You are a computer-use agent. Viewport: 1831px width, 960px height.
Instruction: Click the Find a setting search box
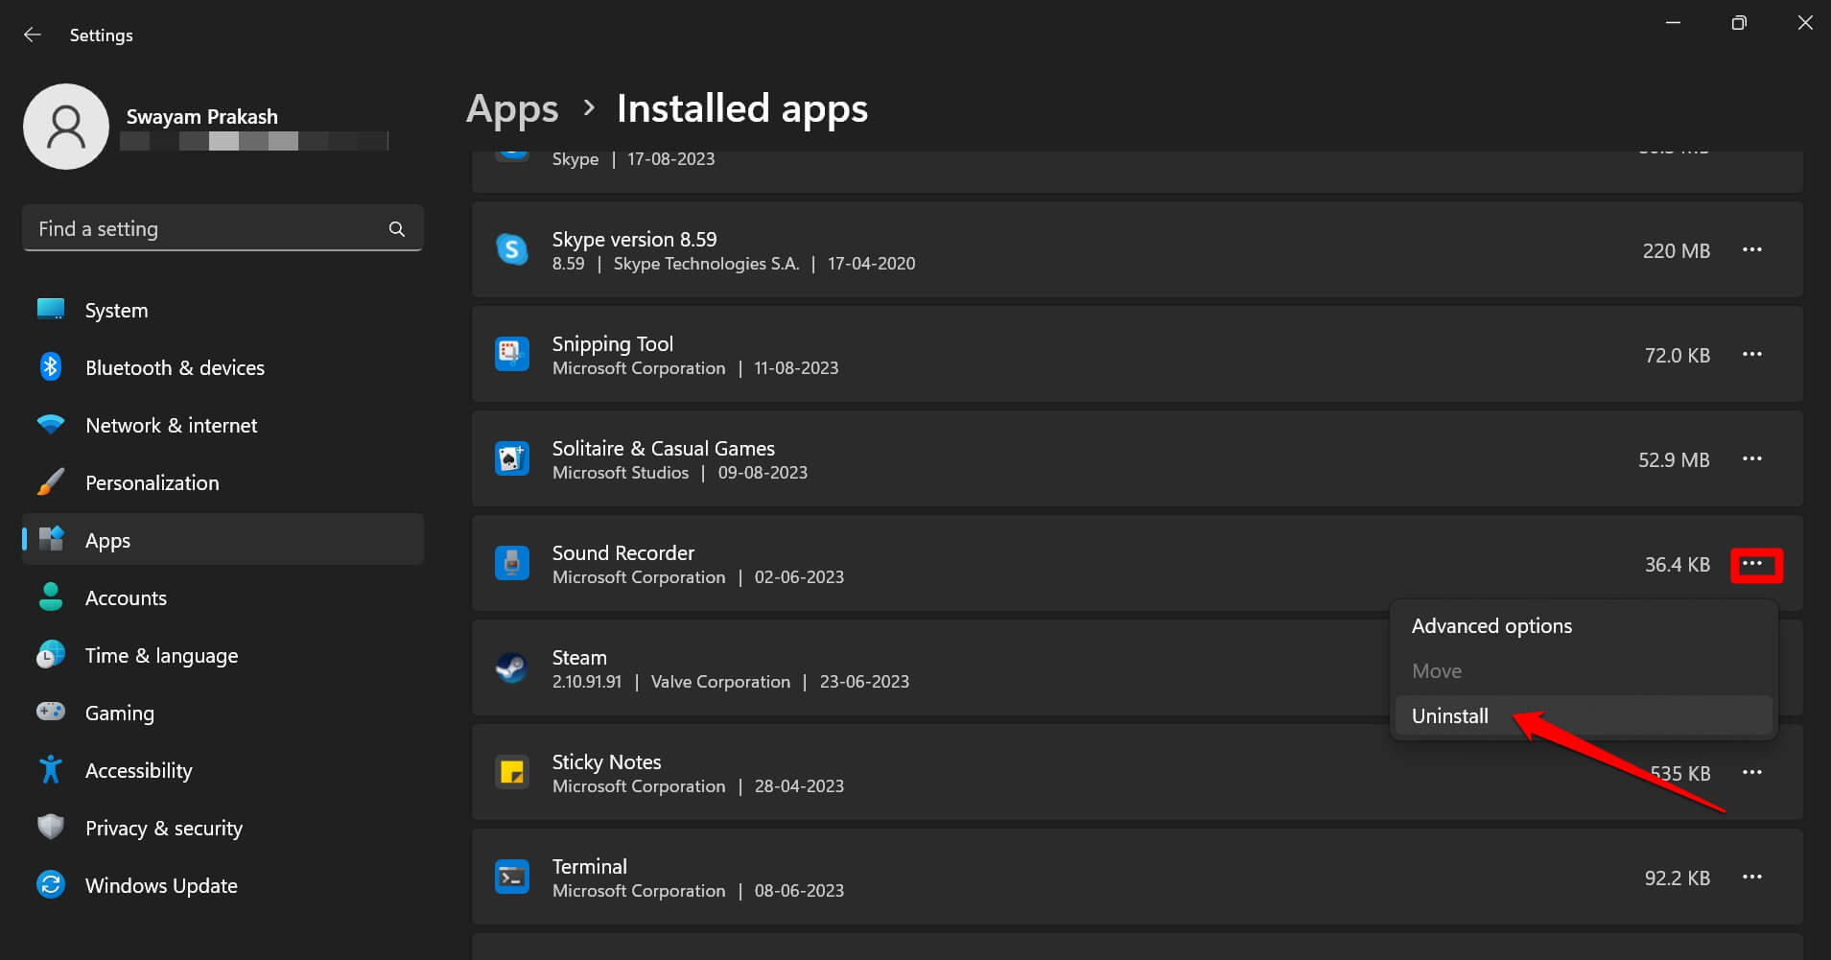coord(206,229)
